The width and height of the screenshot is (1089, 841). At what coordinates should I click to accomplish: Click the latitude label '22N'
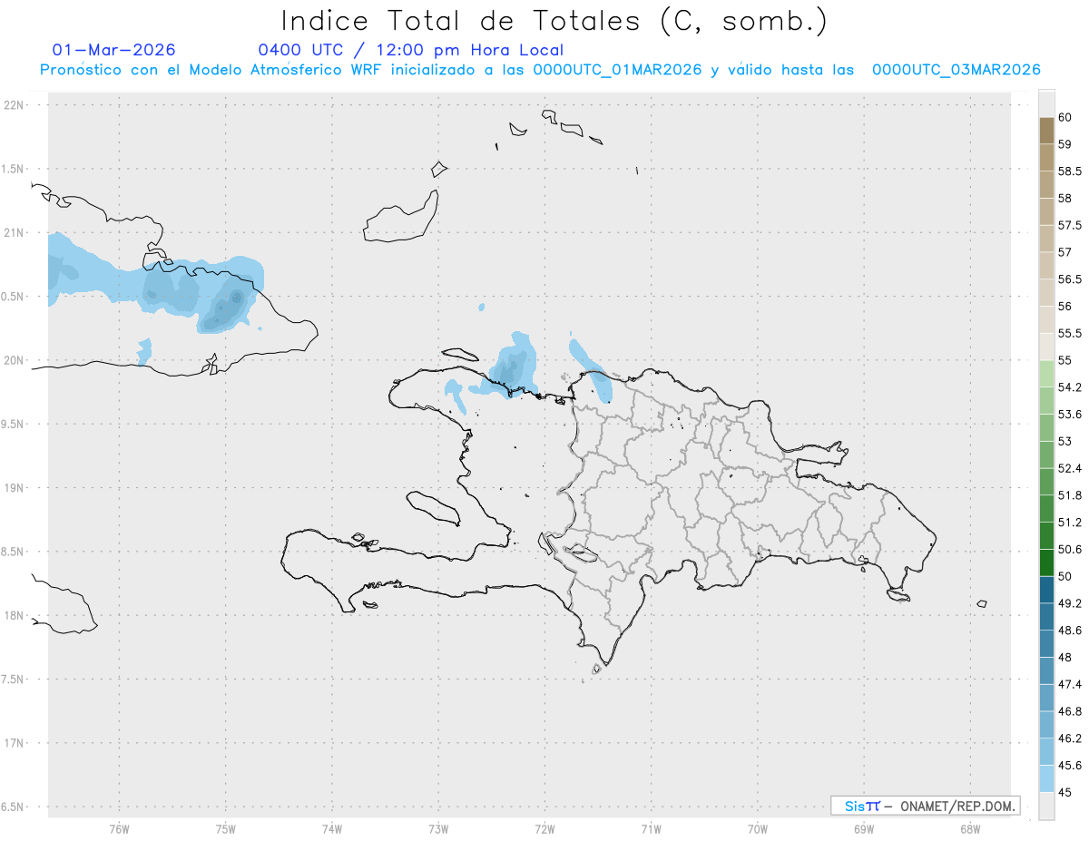click(x=14, y=104)
